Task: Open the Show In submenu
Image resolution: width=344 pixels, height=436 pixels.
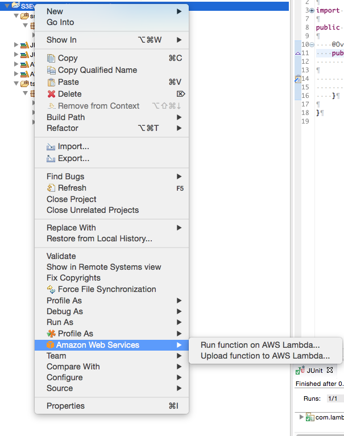Action: pos(111,40)
